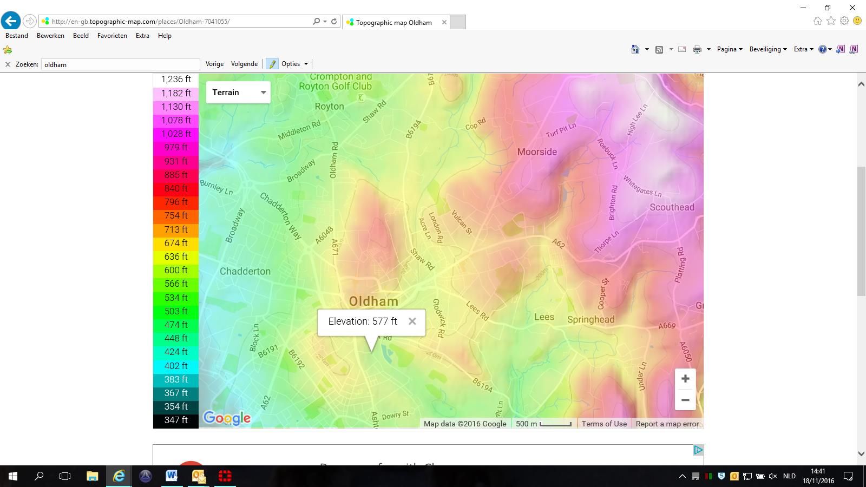Screen dimensions: 866x487
Task: Open the Terms of Use link
Action: pos(604,424)
